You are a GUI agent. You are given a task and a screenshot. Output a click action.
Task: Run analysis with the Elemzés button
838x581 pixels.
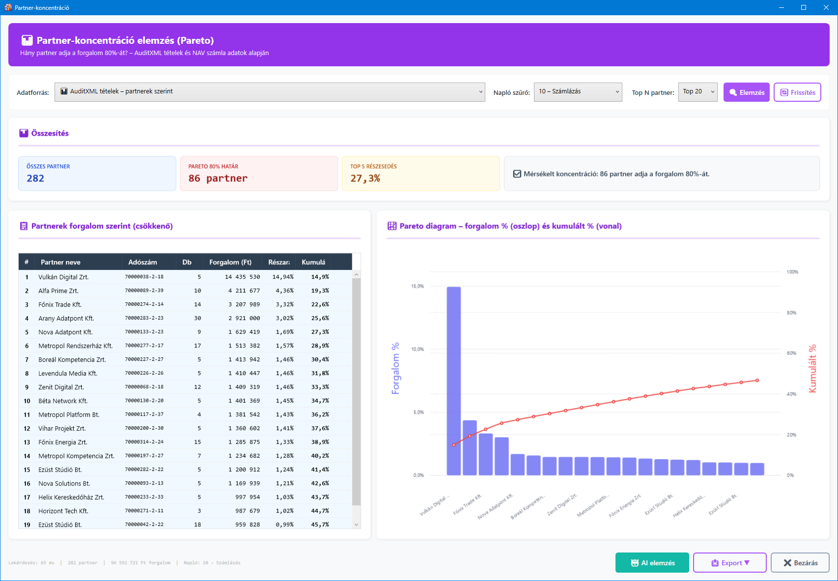746,92
